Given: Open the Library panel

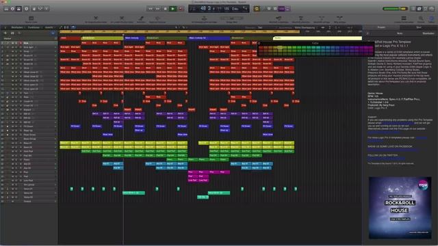Looking at the screenshot, I should pos(6,9).
